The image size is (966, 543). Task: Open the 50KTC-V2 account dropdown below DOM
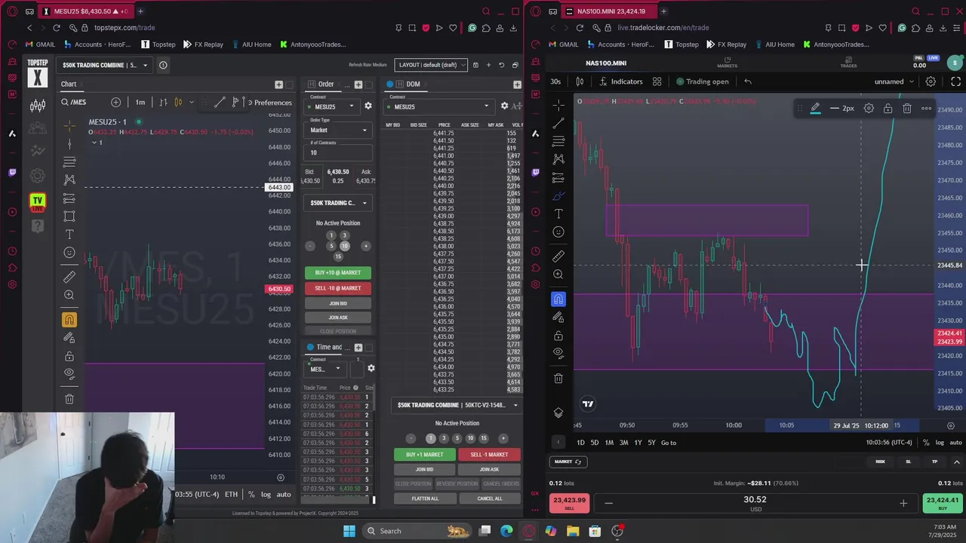[458, 405]
